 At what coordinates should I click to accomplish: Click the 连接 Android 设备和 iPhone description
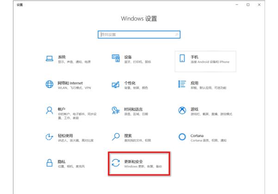pos(210,62)
